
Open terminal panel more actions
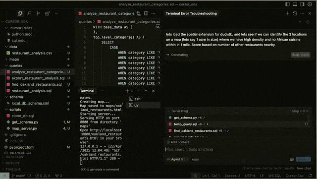point(139,91)
